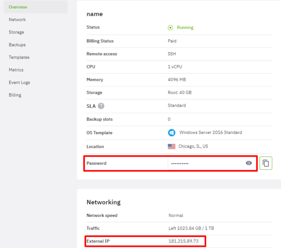Click the Windows logo next to OS Template
The height and width of the screenshot is (248, 281).
tap(171, 133)
